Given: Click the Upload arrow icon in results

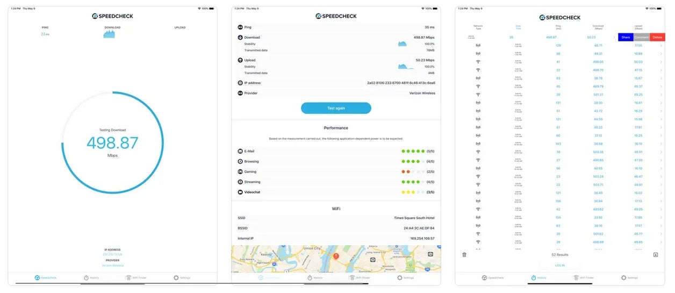Looking at the screenshot, I should [x=240, y=60].
